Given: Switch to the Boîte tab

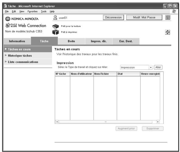Looking at the screenshot, I should (71, 41).
